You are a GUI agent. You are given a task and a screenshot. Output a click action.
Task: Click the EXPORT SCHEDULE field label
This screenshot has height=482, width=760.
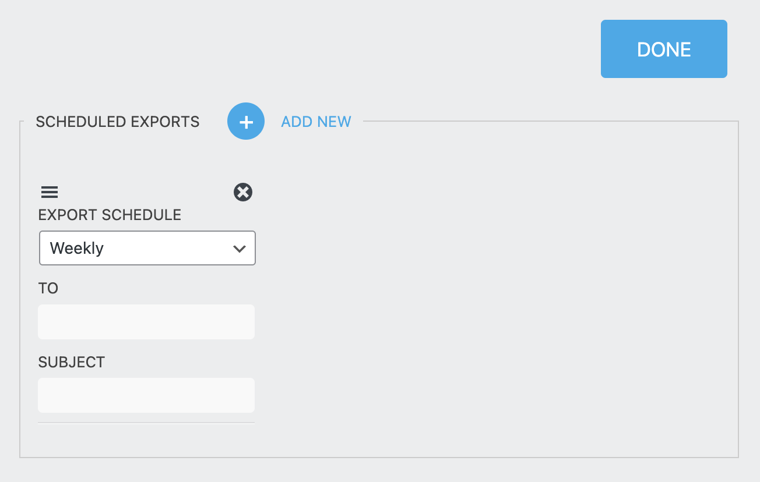click(109, 215)
